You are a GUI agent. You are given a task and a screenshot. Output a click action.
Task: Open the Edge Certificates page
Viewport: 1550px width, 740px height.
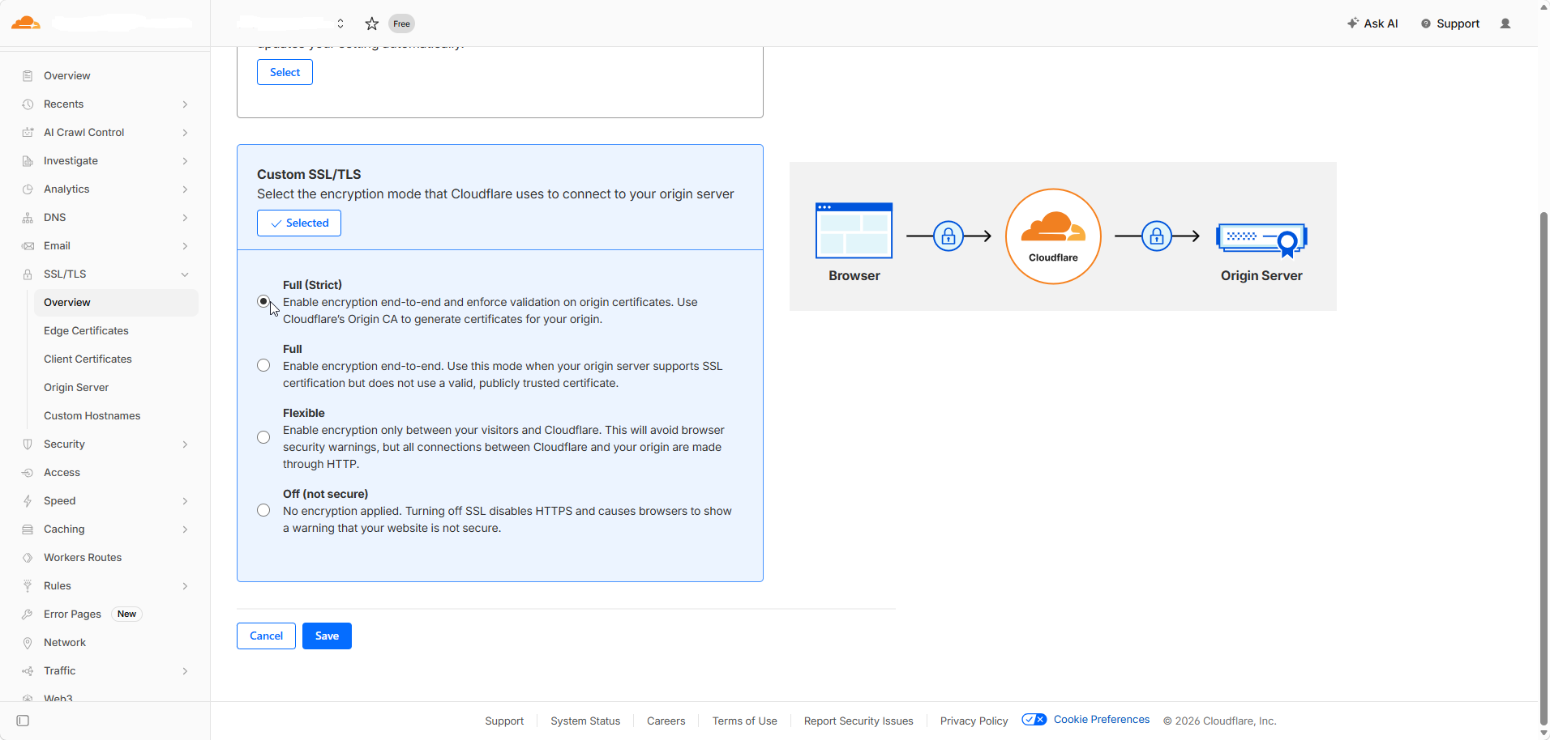[86, 331]
